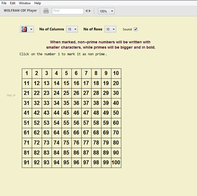Click inside the Find search field
This screenshot has width=197, height=196.
pyautogui.click(x=68, y=11)
